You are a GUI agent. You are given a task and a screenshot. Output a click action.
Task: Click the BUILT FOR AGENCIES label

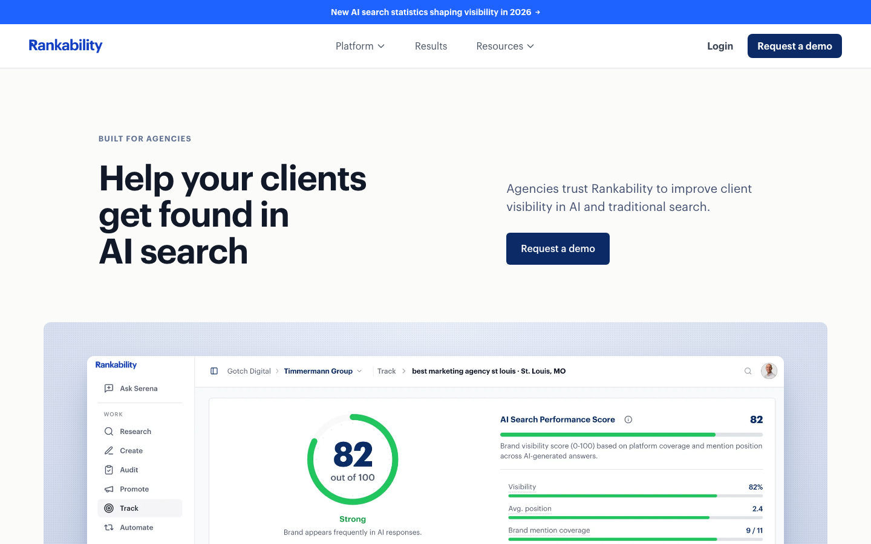pos(145,138)
